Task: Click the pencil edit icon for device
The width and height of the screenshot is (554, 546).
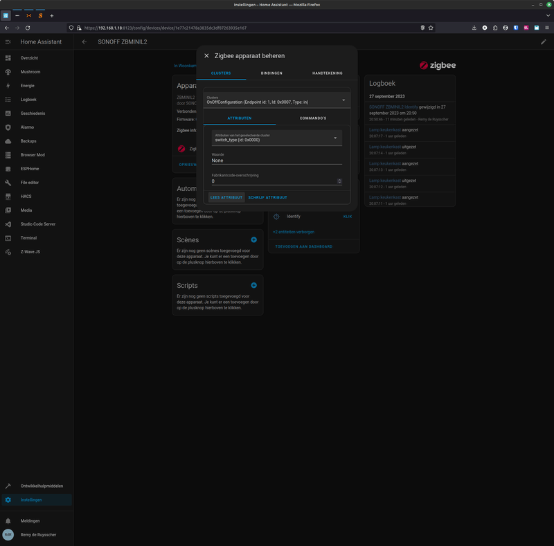Action: [x=544, y=42]
